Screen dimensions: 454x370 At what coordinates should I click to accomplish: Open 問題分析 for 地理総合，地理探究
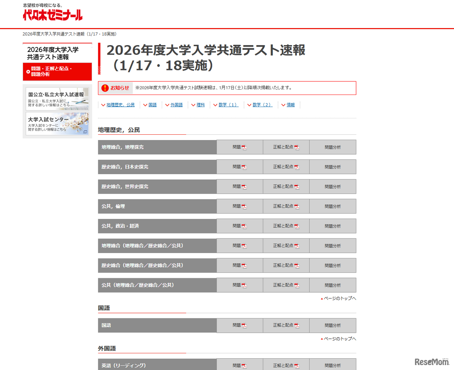click(x=332, y=147)
